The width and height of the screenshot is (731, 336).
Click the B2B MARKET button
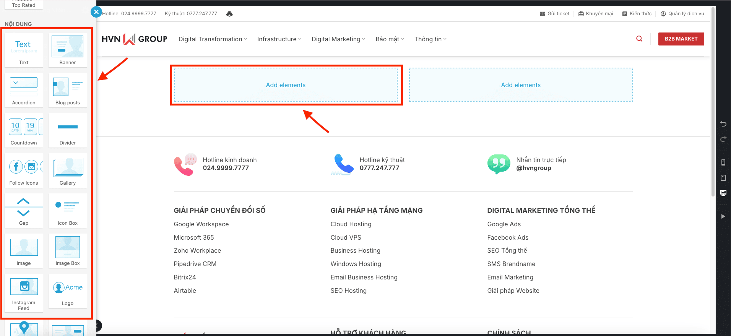(681, 39)
